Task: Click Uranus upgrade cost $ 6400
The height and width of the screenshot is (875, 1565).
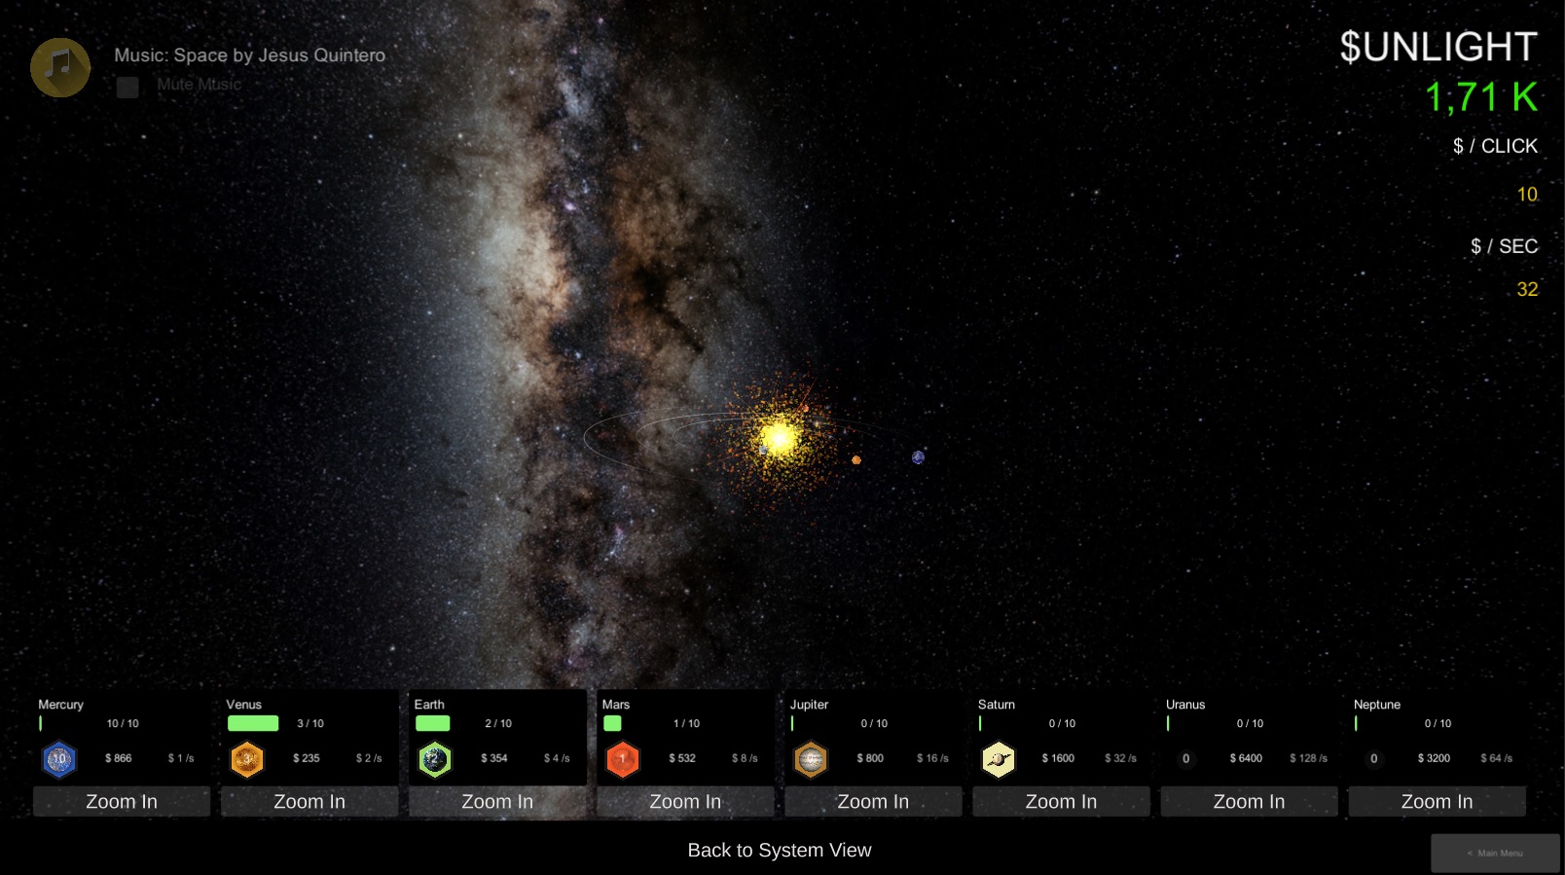Action: tap(1246, 758)
